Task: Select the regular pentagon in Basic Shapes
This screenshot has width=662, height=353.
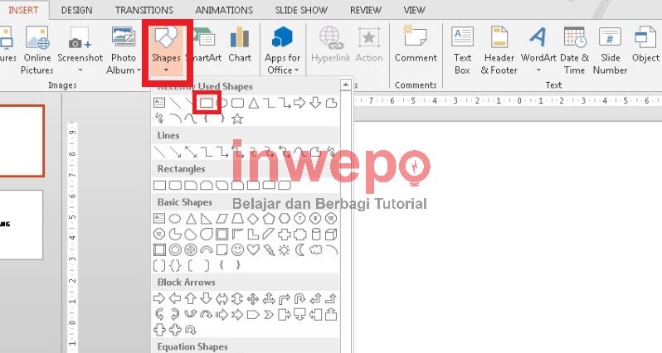Action: coord(269,219)
